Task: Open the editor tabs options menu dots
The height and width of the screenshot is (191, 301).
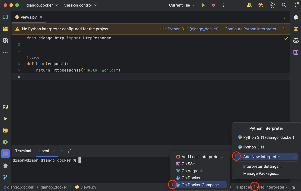Action: point(284,17)
